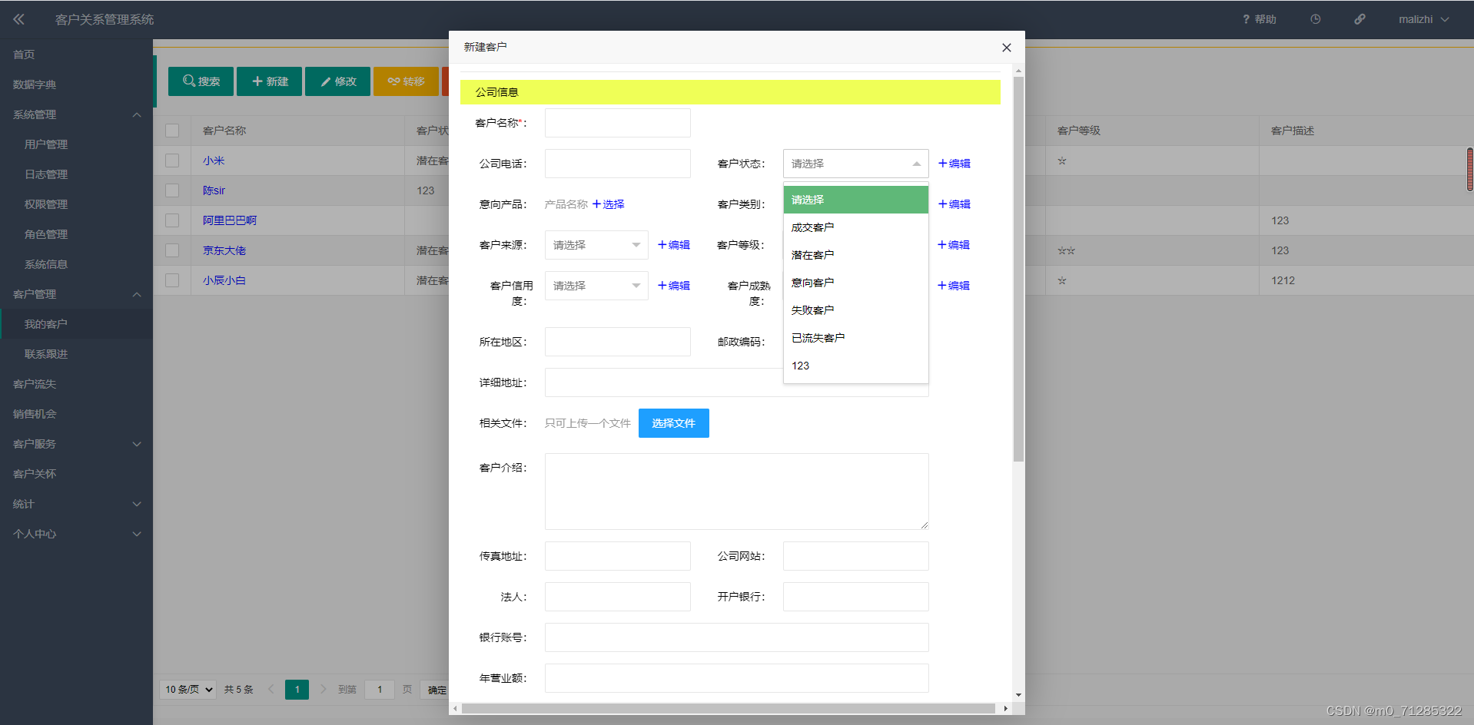The width and height of the screenshot is (1474, 725).
Task: Click 编辑 next to 客户状态
Action: pos(954,163)
